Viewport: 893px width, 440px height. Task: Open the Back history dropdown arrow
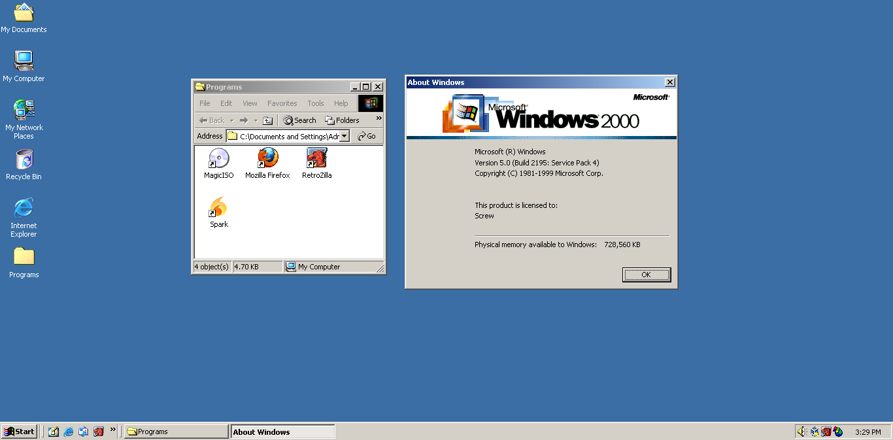[231, 120]
